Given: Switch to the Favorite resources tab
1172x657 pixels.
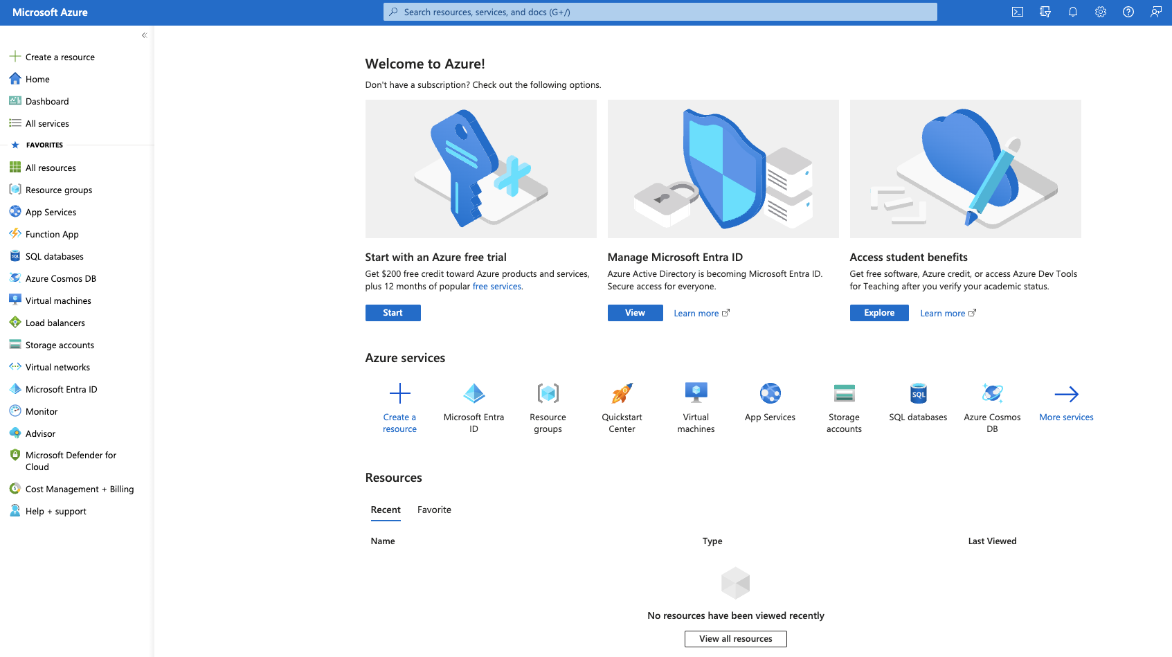Looking at the screenshot, I should point(434,510).
